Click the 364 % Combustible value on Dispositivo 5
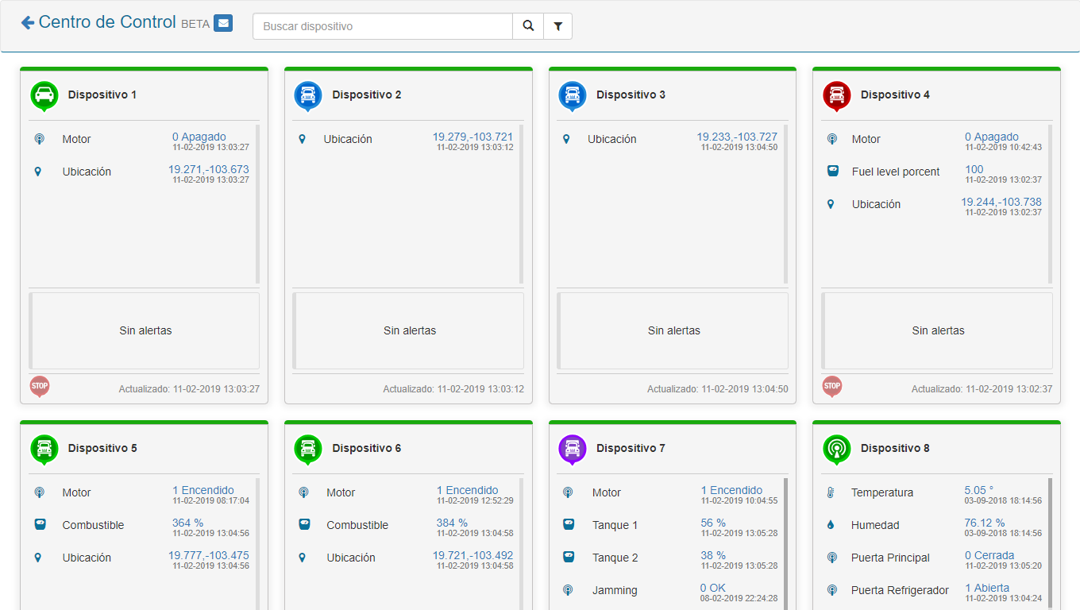The image size is (1080, 610). point(187,523)
